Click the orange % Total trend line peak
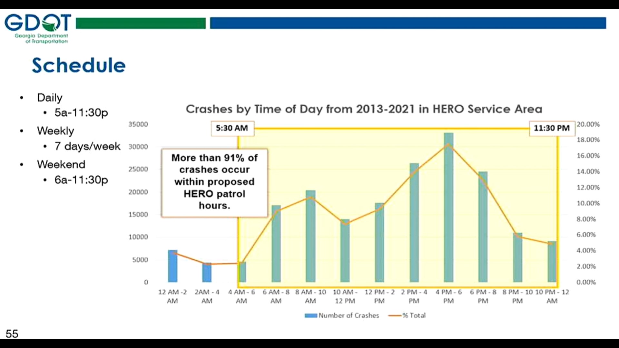Image resolution: width=619 pixels, height=348 pixels. coord(449,145)
